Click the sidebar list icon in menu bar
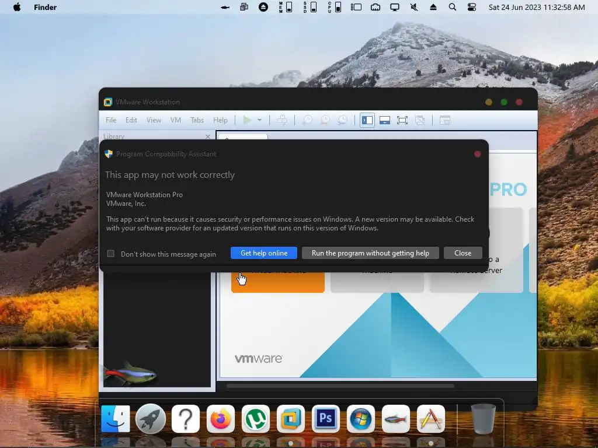598x448 pixels. point(356,7)
